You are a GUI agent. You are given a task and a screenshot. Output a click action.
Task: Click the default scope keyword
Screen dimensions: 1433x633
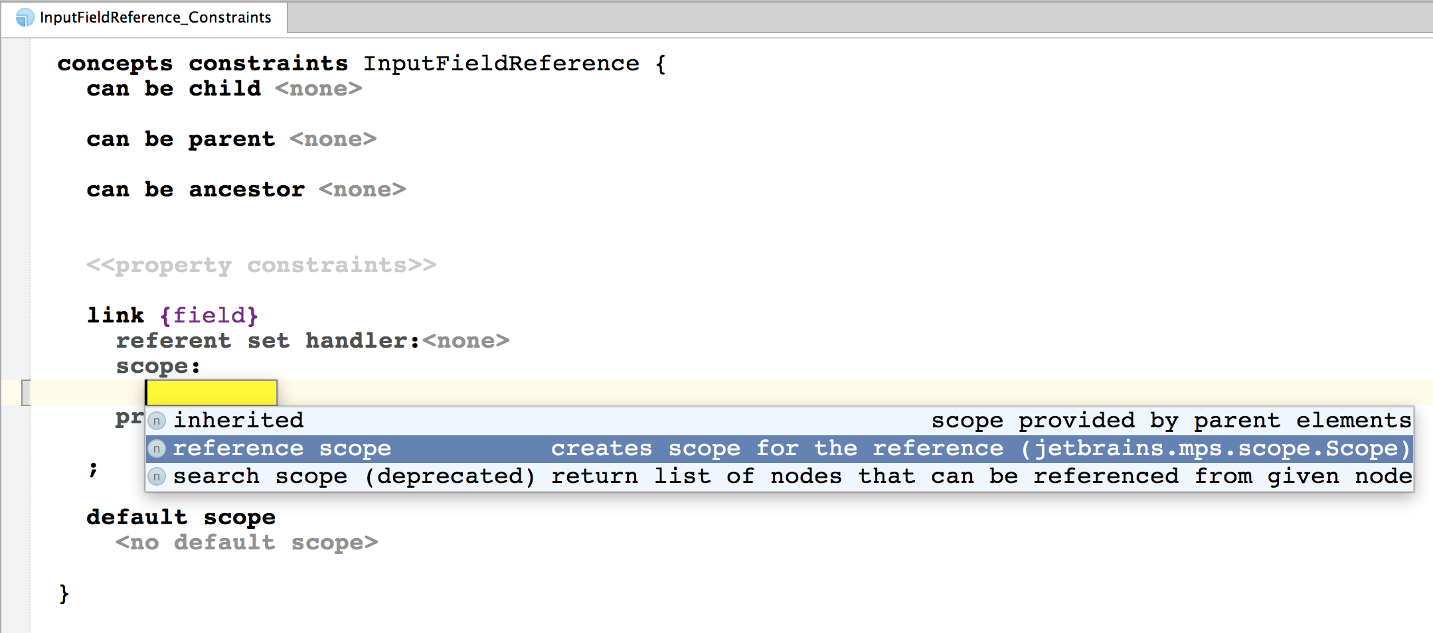click(181, 518)
